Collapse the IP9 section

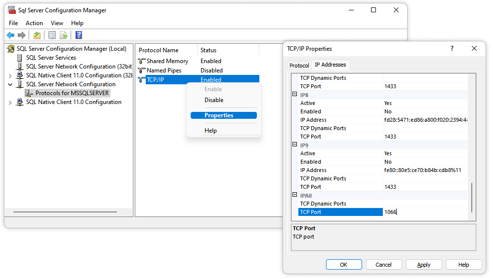point(294,144)
